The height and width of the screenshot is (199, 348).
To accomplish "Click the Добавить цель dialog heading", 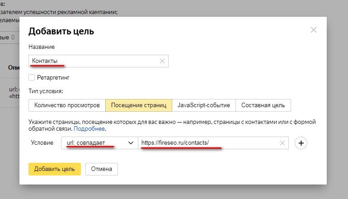I will 61,31.
